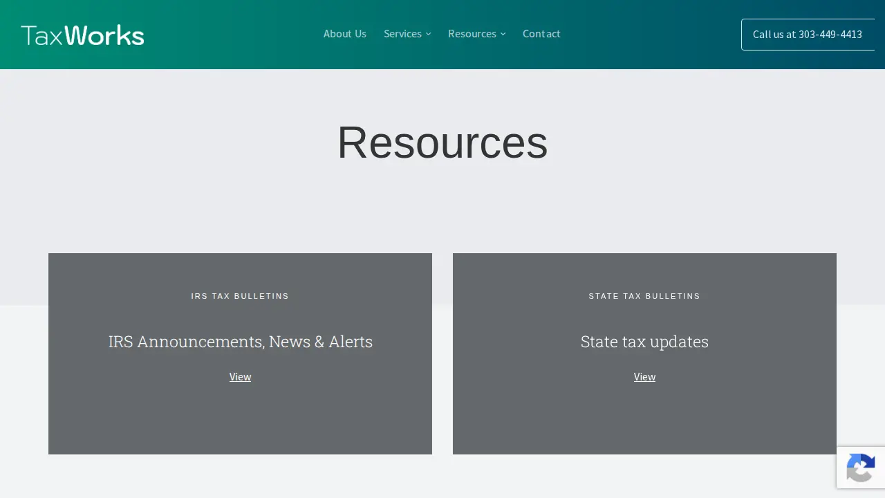
Task: View IRS Announcements, News & Alerts
Action: 240,376
